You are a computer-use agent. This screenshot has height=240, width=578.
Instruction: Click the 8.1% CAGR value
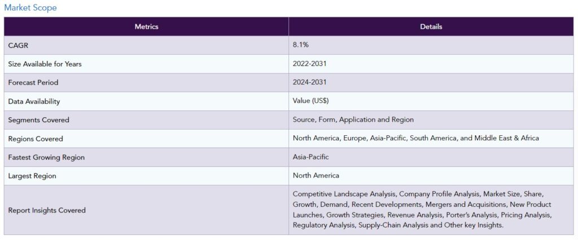[x=301, y=45]
